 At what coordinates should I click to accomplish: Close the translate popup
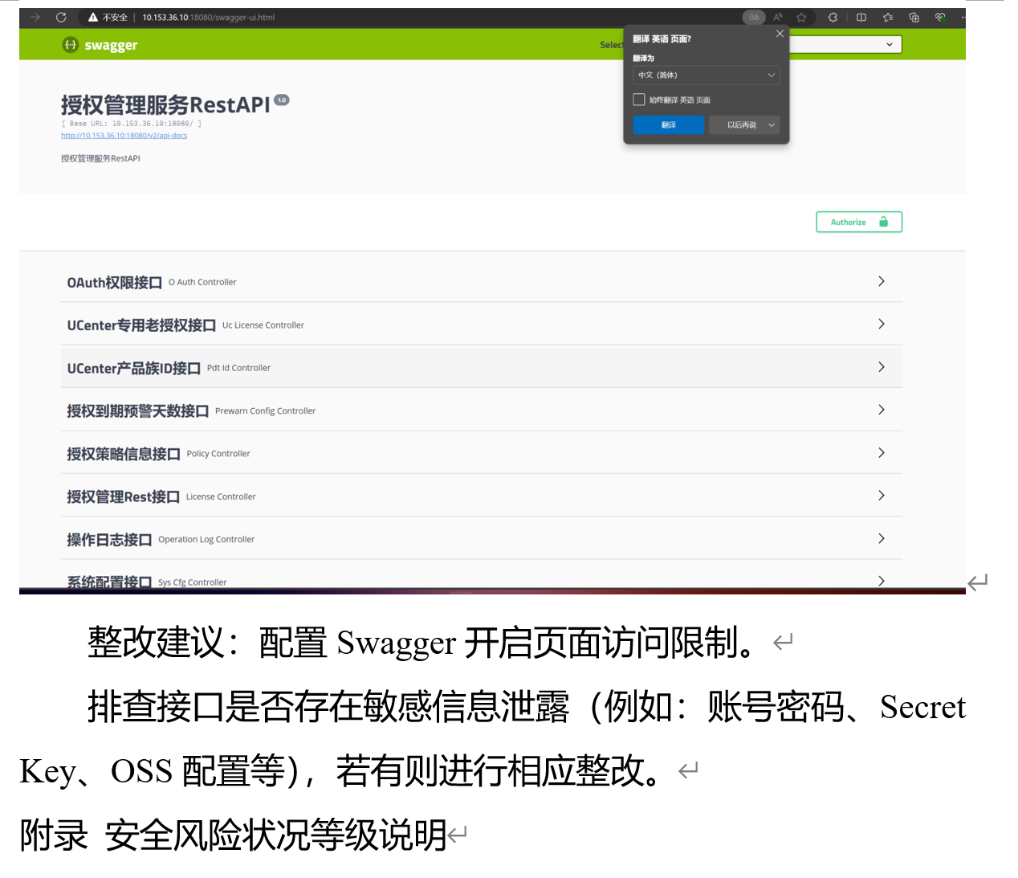(780, 34)
